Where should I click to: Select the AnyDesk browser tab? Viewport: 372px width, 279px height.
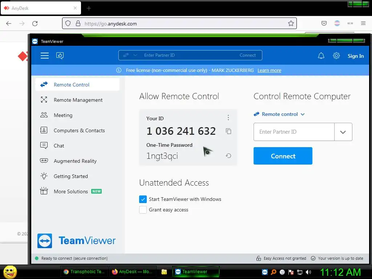(x=41, y=8)
